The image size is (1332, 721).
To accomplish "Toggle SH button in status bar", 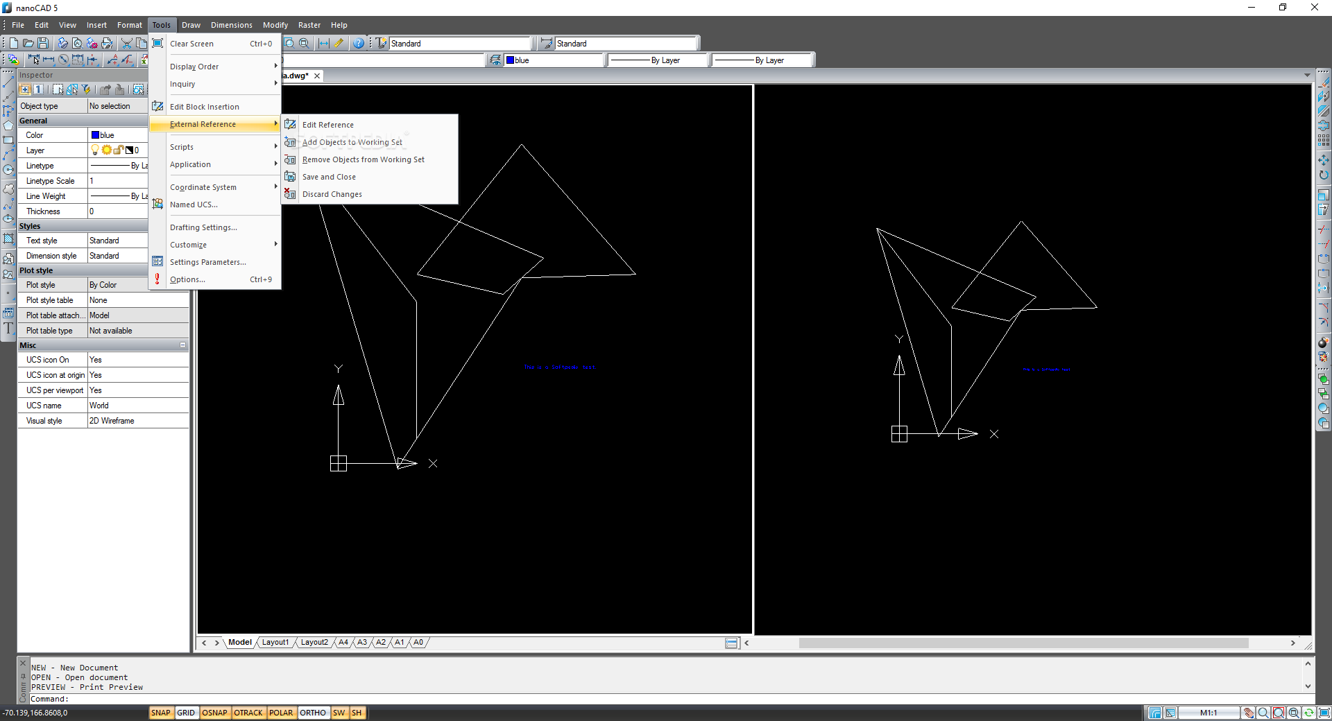I will (x=357, y=713).
